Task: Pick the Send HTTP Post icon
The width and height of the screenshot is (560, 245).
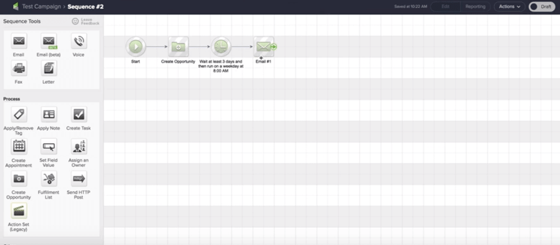Action: [78, 179]
